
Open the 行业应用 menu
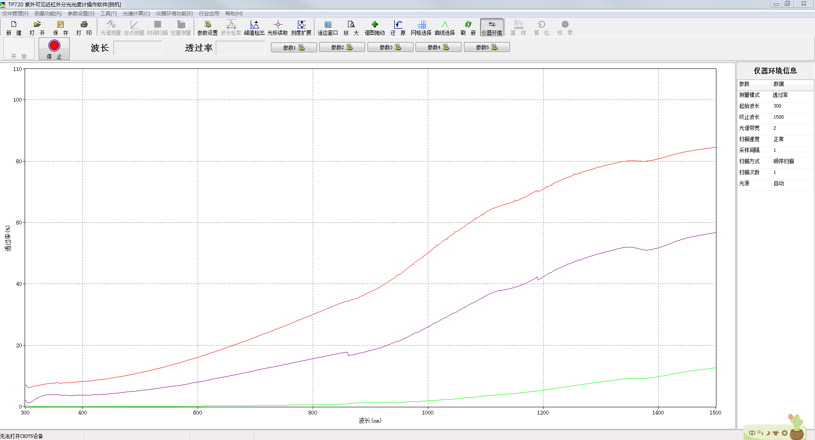tap(209, 14)
